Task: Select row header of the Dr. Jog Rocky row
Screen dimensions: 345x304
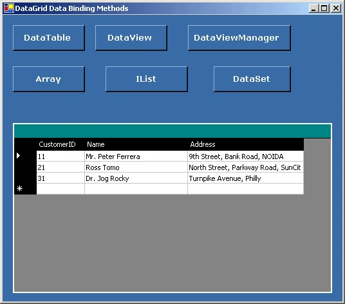Action: [25, 178]
